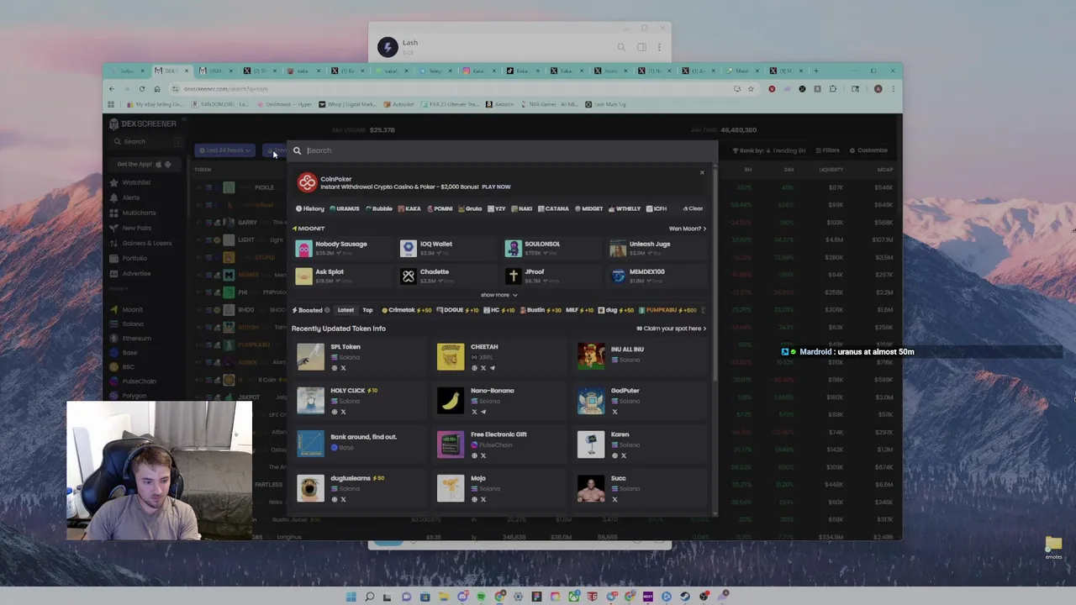Open SPL Token's X (Twitter) link icon
The width and height of the screenshot is (1076, 605).
343,368
